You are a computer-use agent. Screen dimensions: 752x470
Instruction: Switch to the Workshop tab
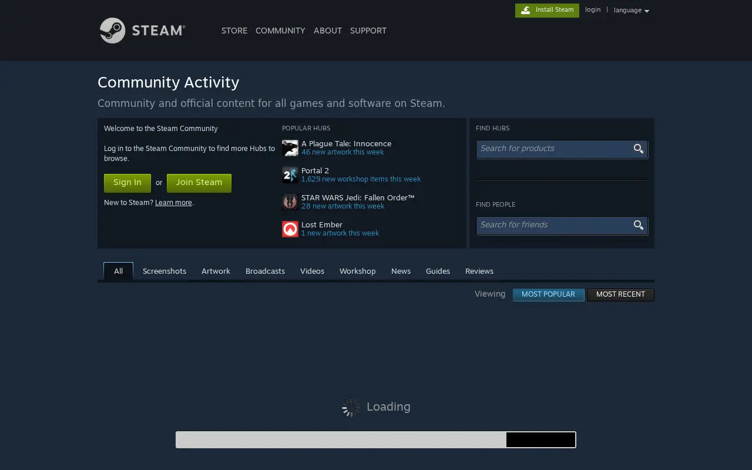(357, 271)
